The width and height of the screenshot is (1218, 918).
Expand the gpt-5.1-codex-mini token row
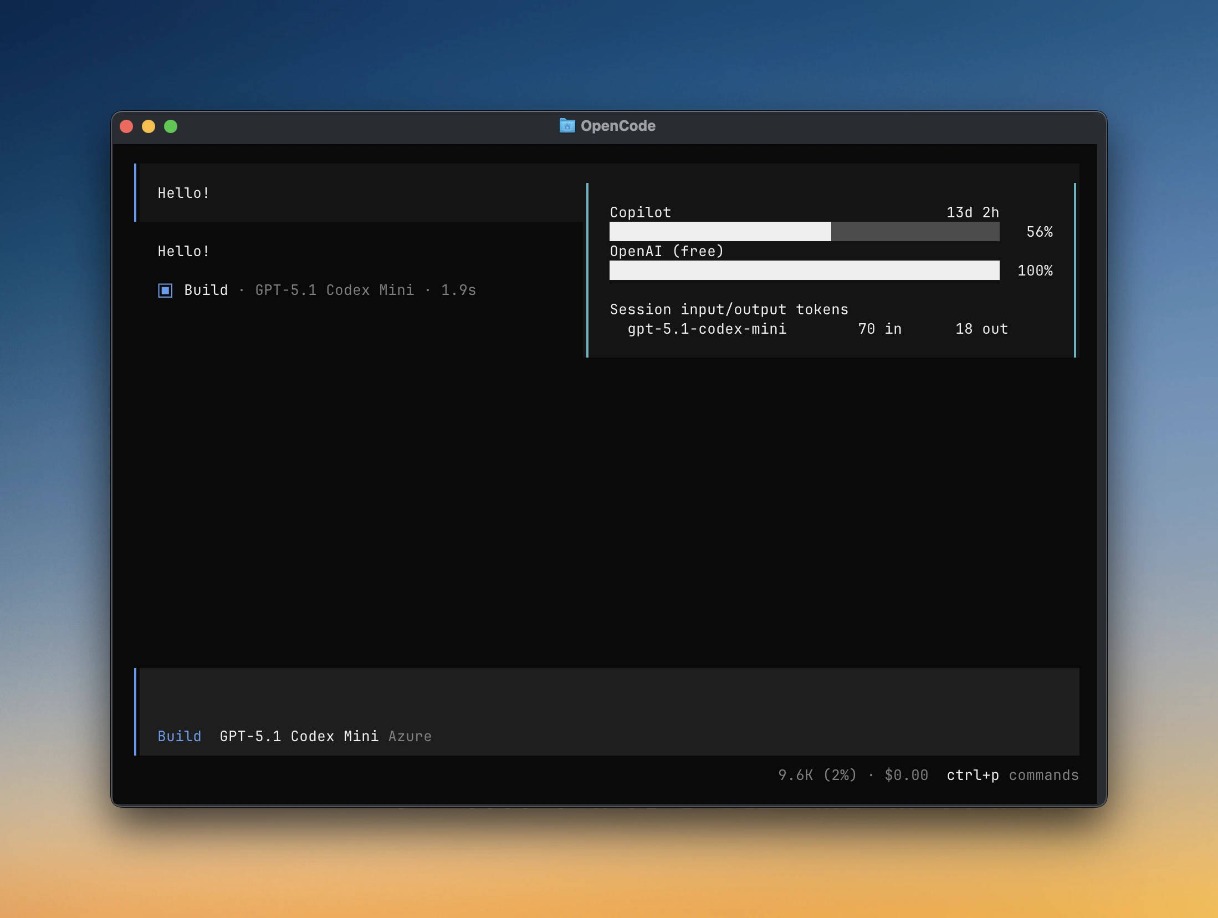(708, 329)
